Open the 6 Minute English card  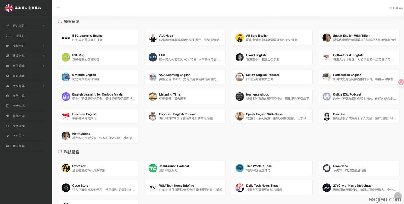point(98,77)
